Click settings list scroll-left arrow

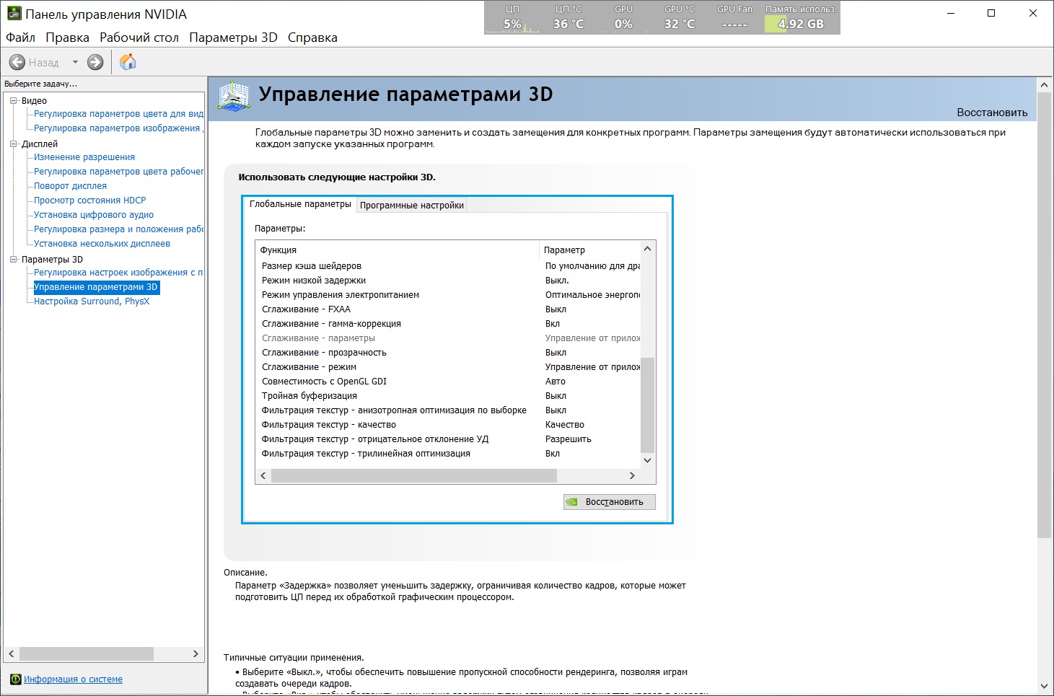click(x=263, y=475)
